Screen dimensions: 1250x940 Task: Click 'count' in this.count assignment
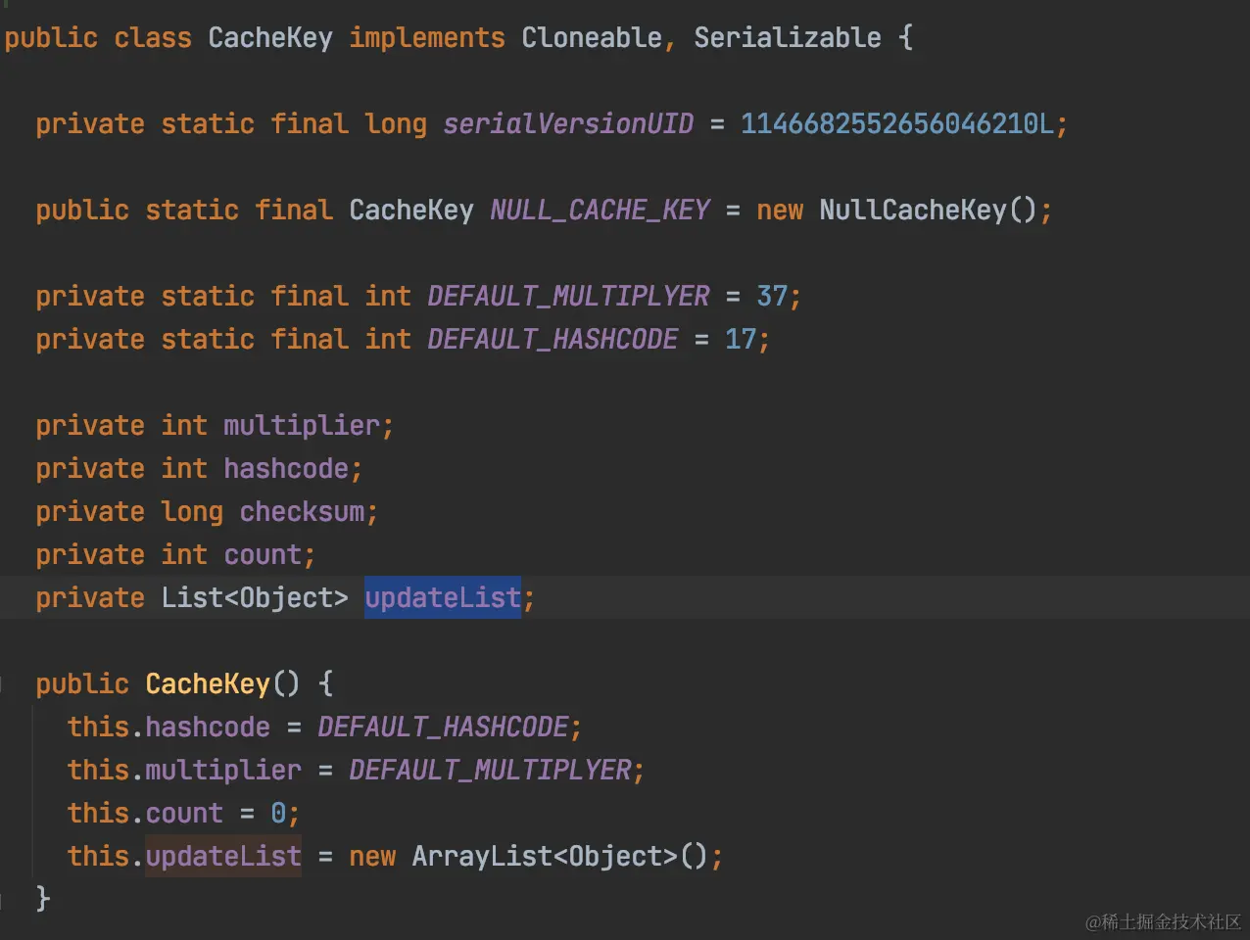click(184, 814)
